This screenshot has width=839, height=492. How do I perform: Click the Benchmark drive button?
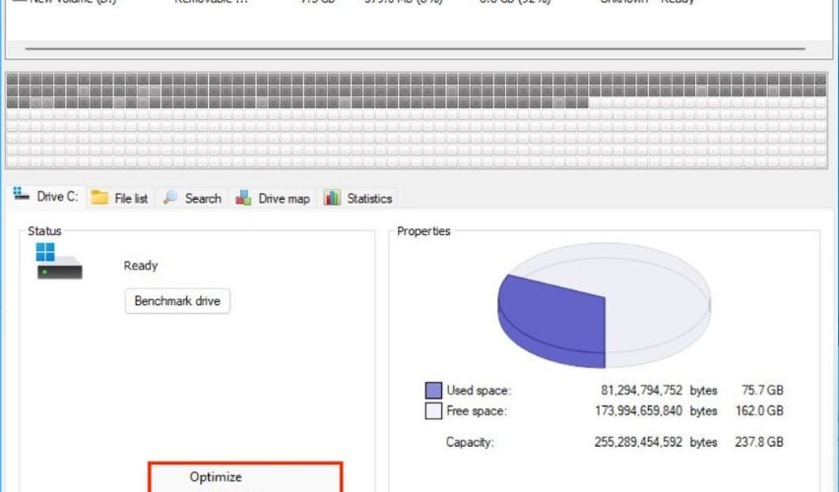click(177, 301)
